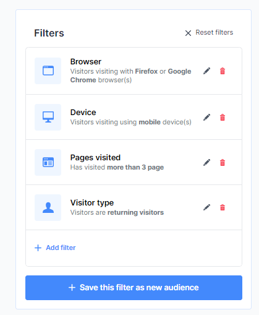Edit the Pages visited filter
The width and height of the screenshot is (259, 315).
coord(206,162)
